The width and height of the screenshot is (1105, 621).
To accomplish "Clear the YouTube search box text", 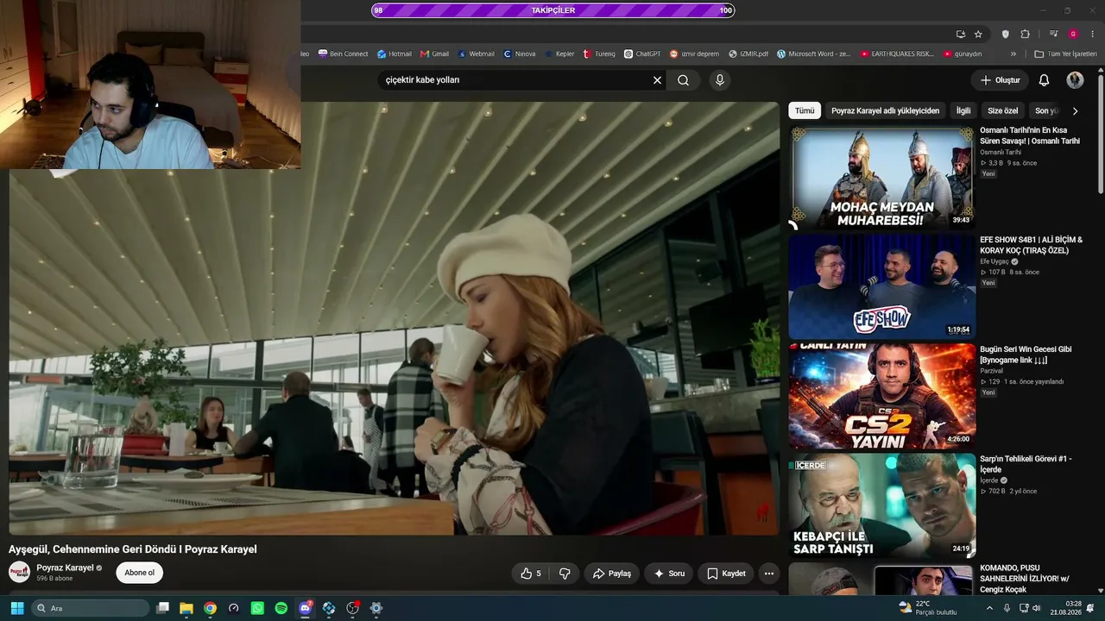I will 657,80.
